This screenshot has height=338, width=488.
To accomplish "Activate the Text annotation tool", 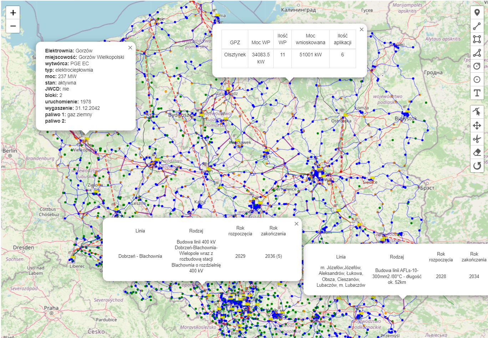I will (477, 93).
